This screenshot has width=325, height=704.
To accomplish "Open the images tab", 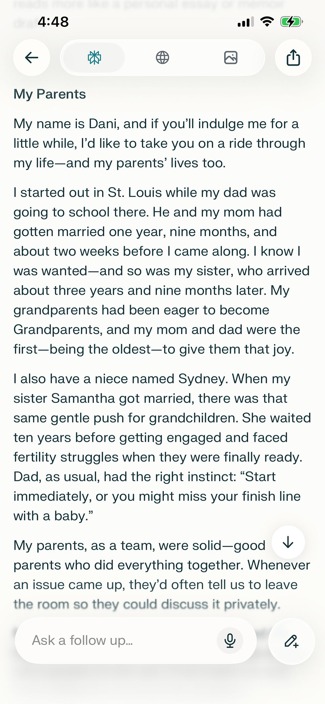I will [230, 58].
